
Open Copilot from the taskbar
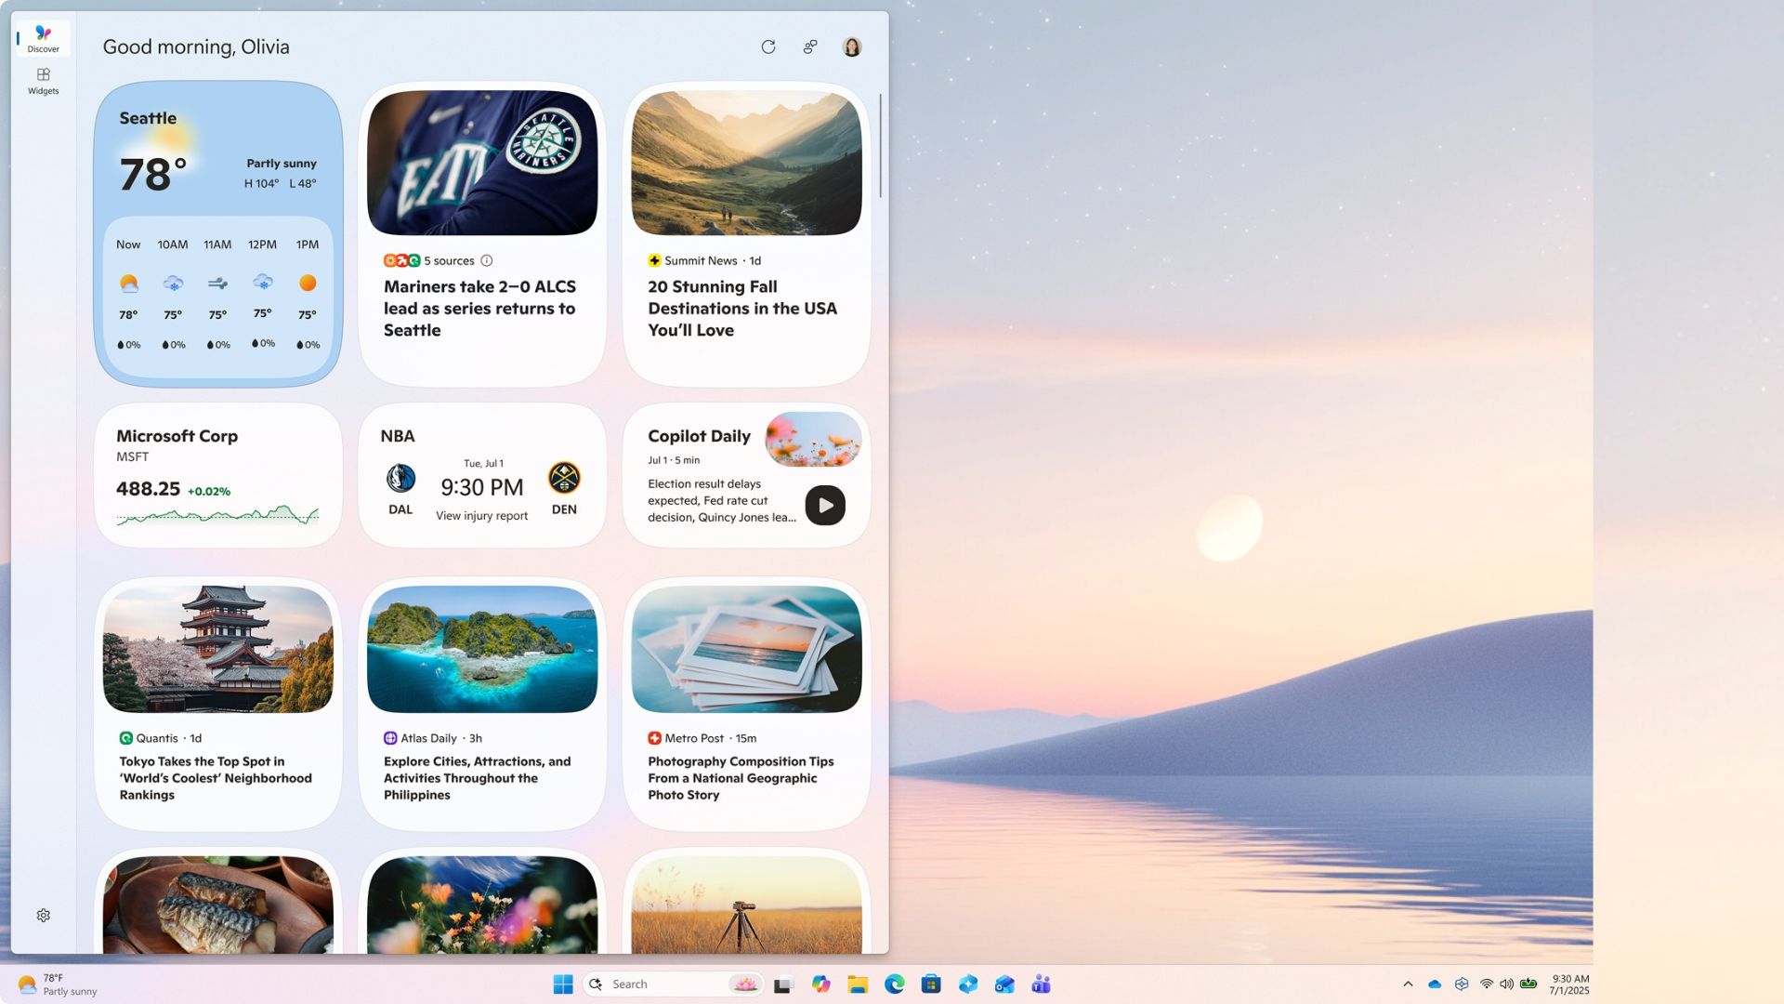click(820, 984)
